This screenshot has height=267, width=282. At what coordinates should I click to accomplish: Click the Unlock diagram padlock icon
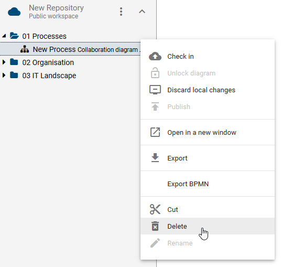click(x=155, y=73)
